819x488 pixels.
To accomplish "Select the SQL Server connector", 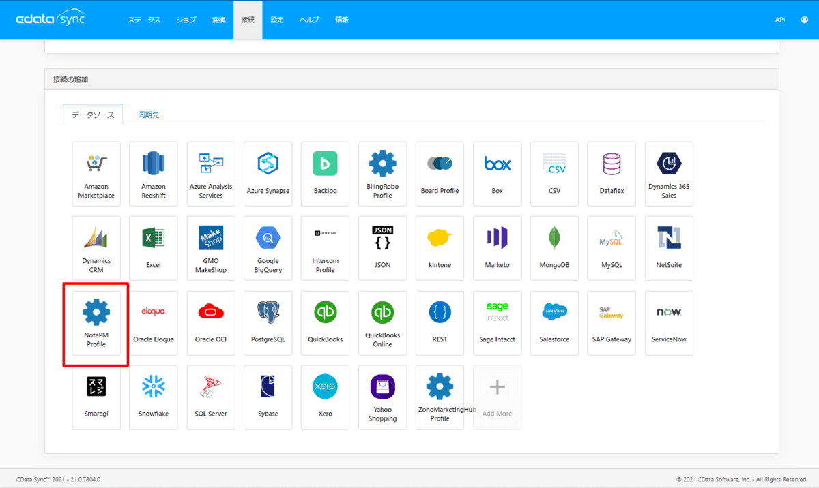I will [x=211, y=397].
